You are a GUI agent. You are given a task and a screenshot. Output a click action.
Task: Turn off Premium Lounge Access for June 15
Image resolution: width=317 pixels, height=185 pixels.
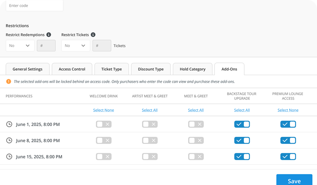coord(288,157)
